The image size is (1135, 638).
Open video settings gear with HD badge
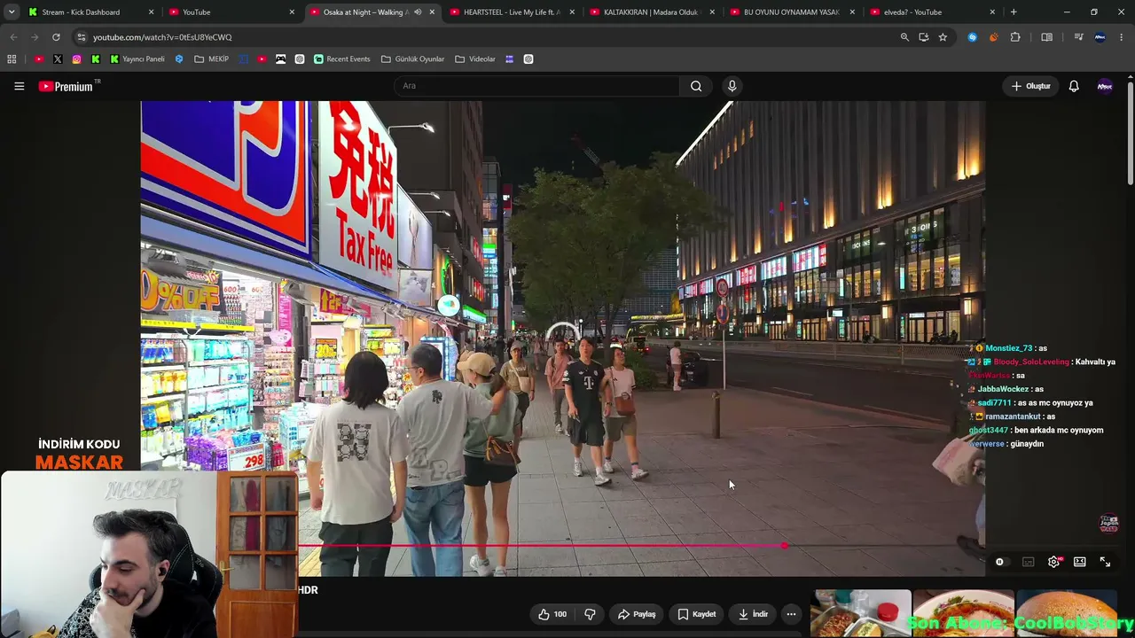(x=1054, y=562)
